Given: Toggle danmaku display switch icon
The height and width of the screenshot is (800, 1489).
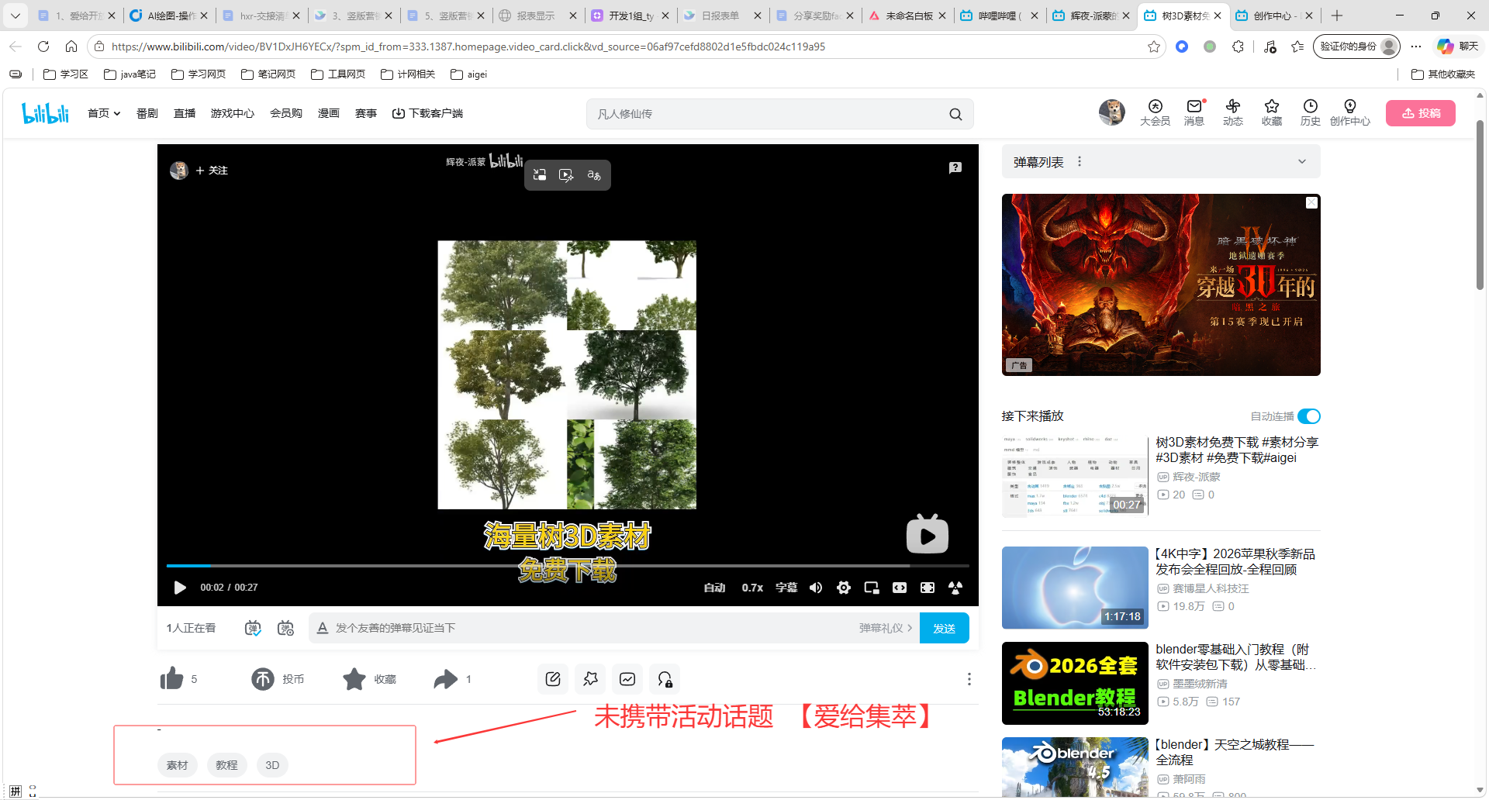Looking at the screenshot, I should point(253,628).
